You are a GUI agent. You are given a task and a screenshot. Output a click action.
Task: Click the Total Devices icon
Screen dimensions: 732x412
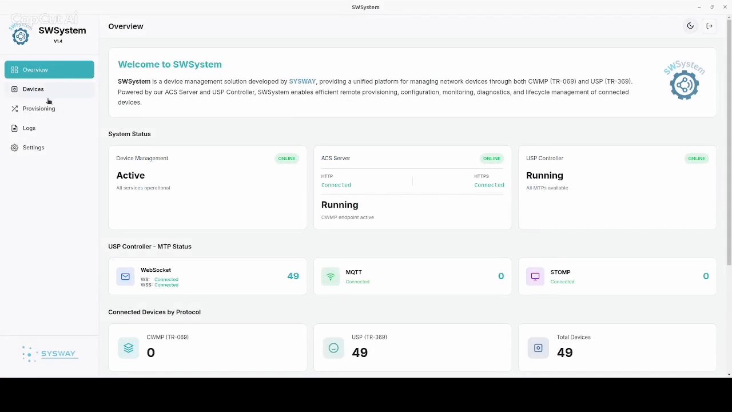tap(538, 348)
